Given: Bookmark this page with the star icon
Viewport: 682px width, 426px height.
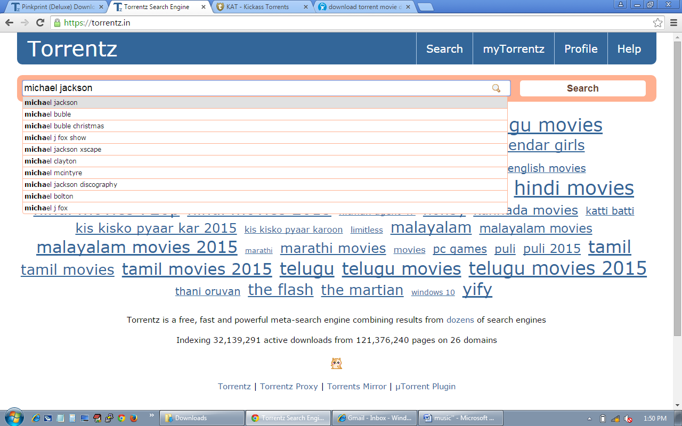Looking at the screenshot, I should (658, 23).
